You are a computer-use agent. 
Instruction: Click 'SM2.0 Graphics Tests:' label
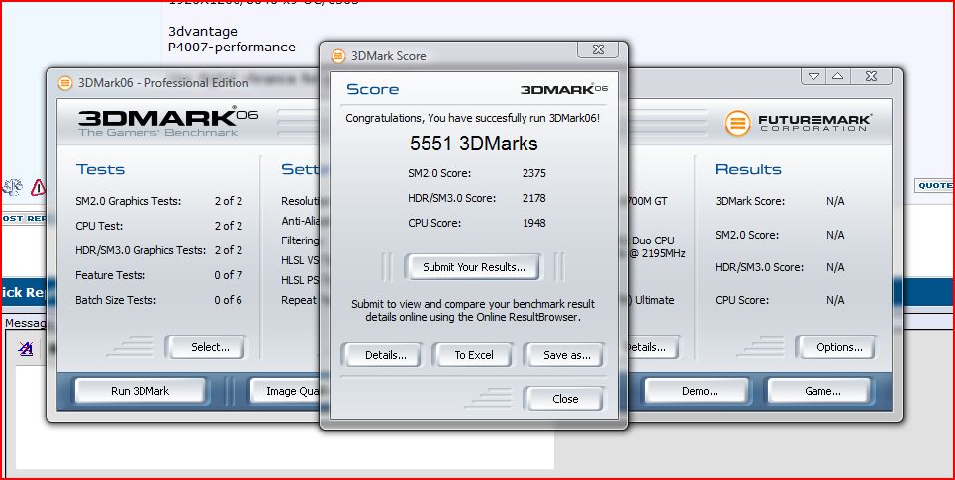click(x=129, y=201)
